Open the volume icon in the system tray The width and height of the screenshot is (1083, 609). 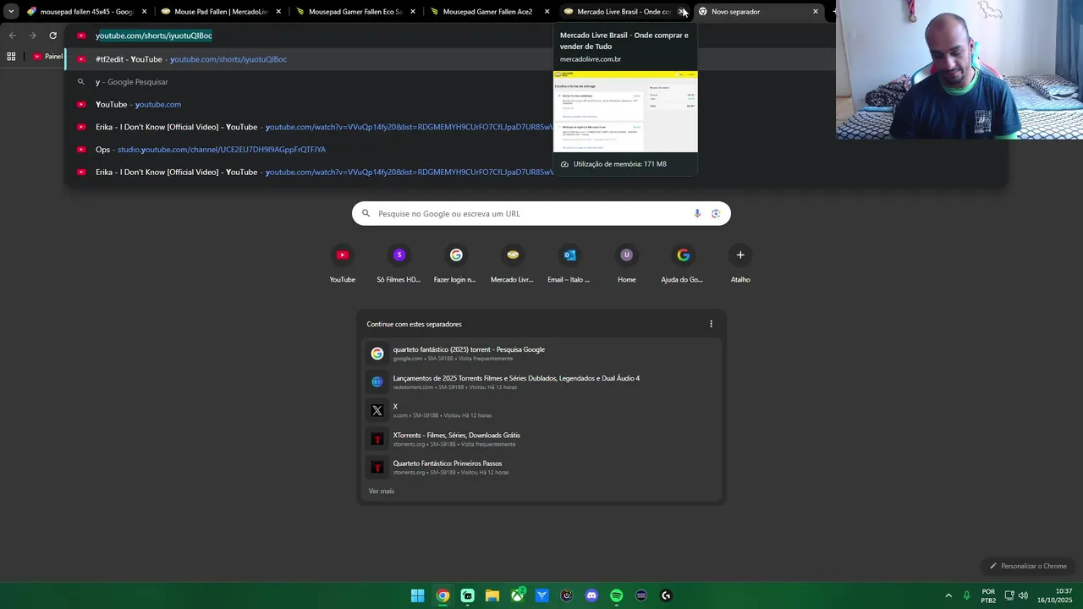tap(1023, 595)
